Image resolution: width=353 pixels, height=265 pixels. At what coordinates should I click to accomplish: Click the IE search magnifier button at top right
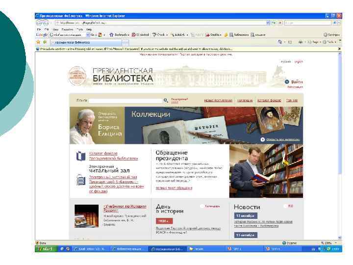335,23
